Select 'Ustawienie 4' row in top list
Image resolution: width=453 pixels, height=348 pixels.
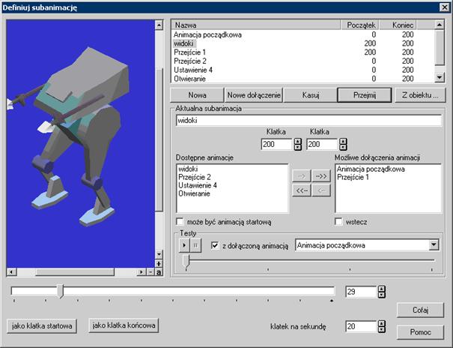click(x=302, y=70)
